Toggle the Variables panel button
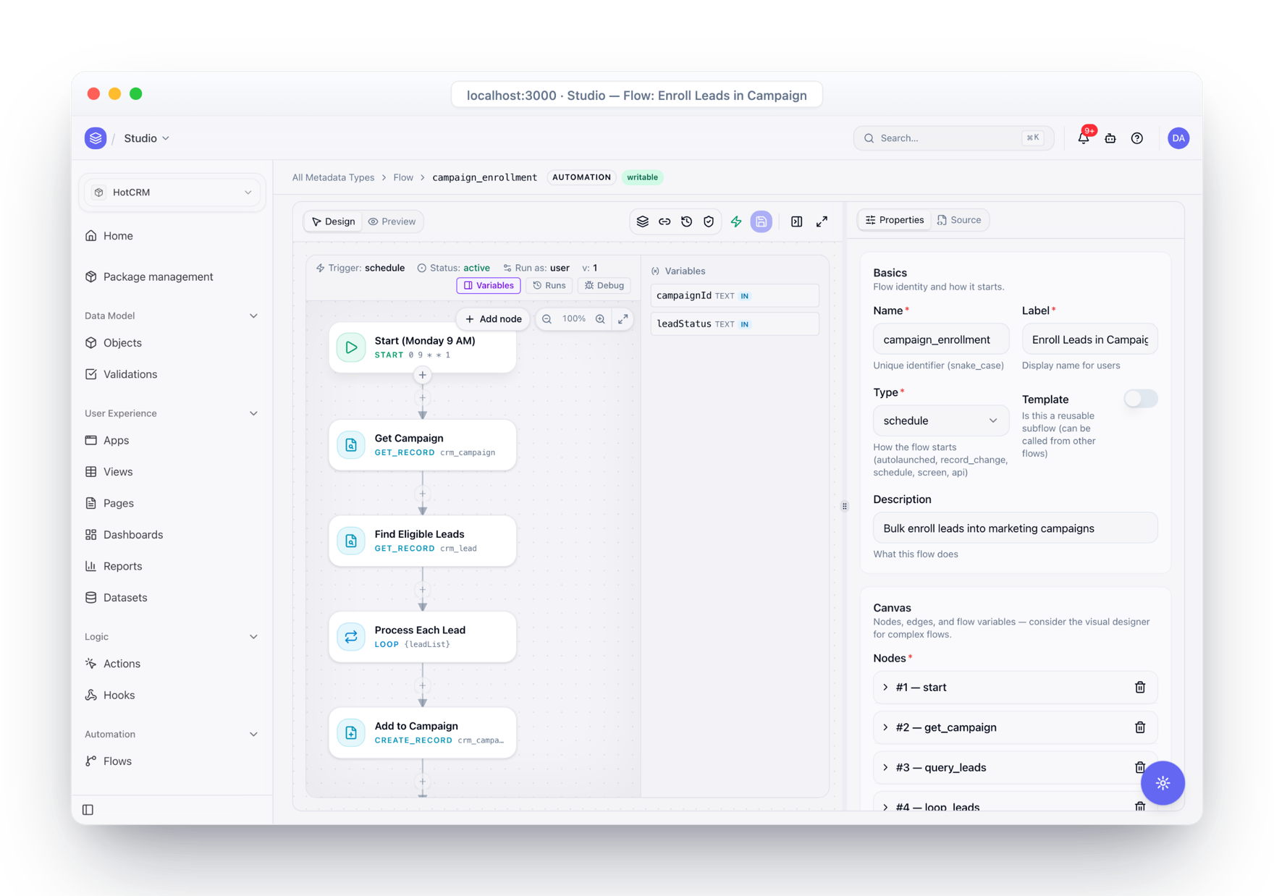Screen dimensions: 1274x896 pos(489,286)
